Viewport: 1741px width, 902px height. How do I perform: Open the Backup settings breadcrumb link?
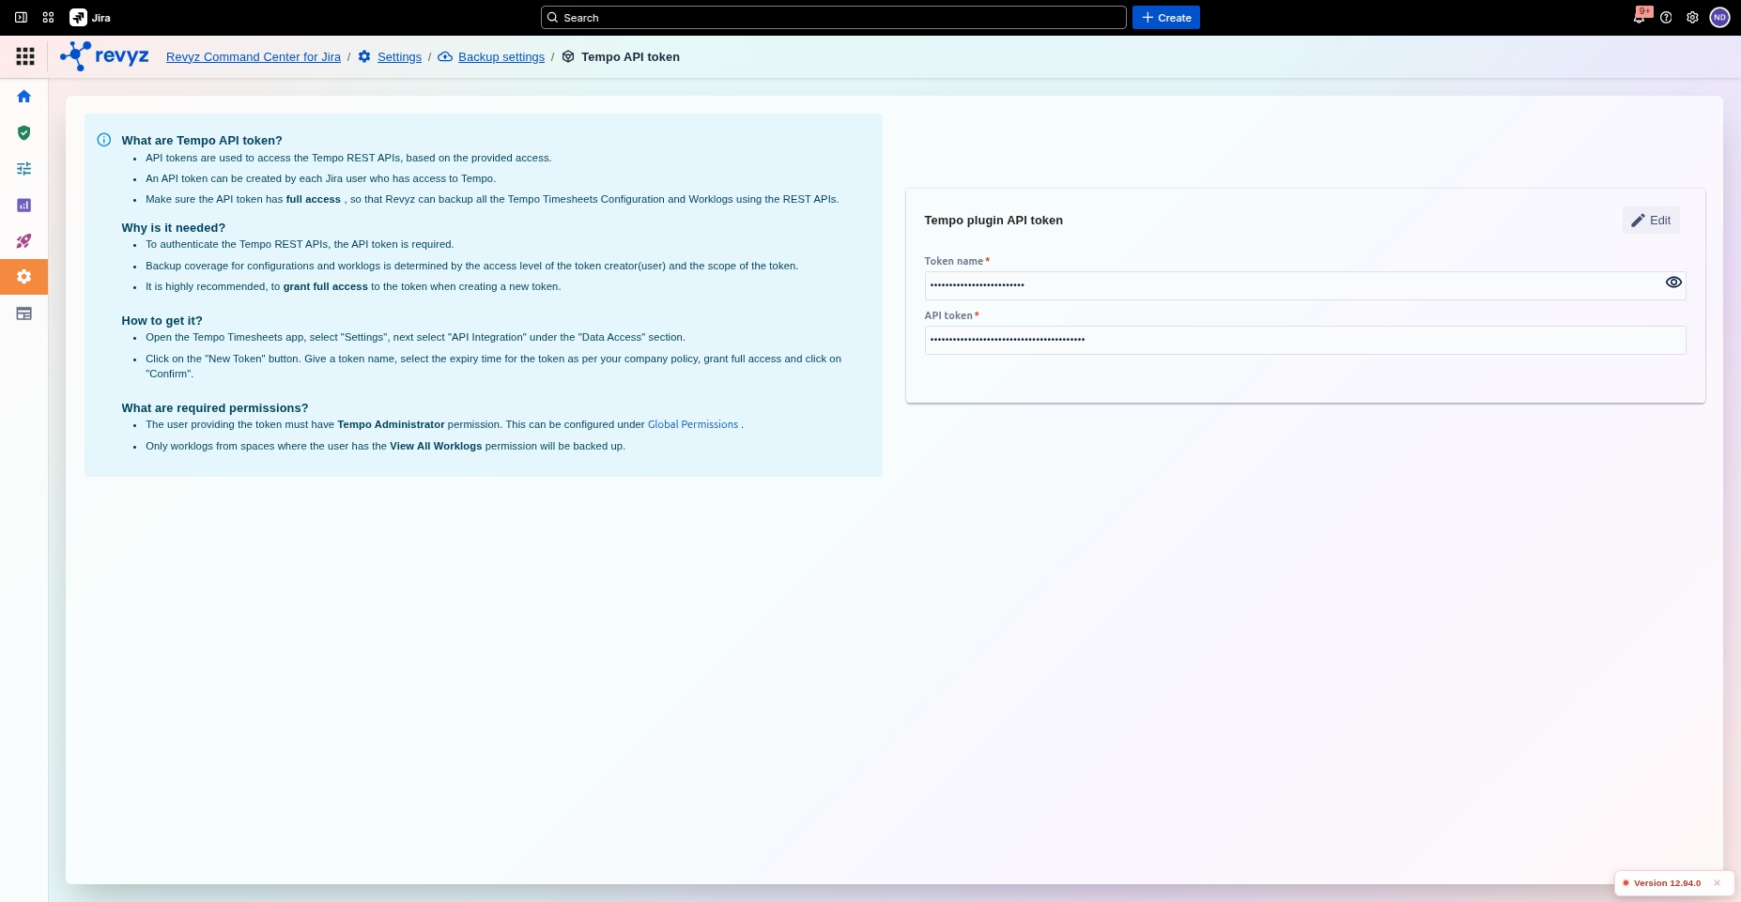tap(501, 57)
